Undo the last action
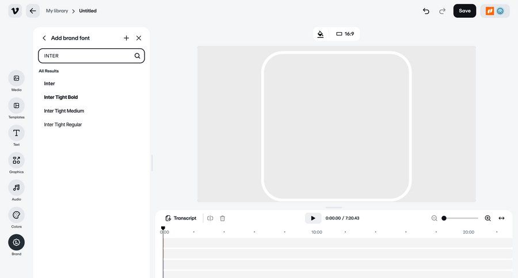The width and height of the screenshot is (518, 278). coord(426,11)
